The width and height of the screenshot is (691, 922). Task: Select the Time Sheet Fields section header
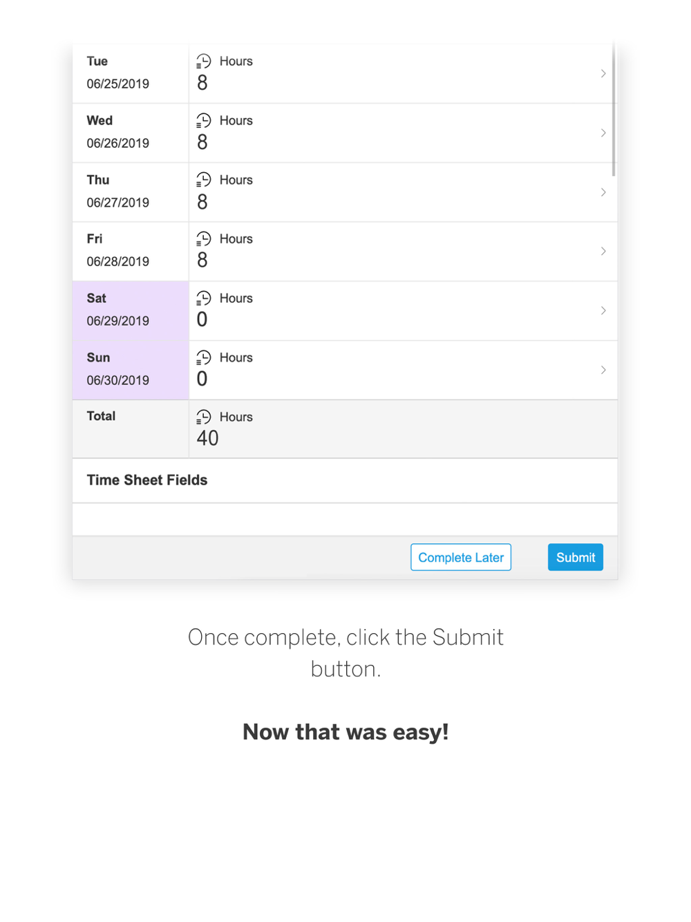(147, 480)
